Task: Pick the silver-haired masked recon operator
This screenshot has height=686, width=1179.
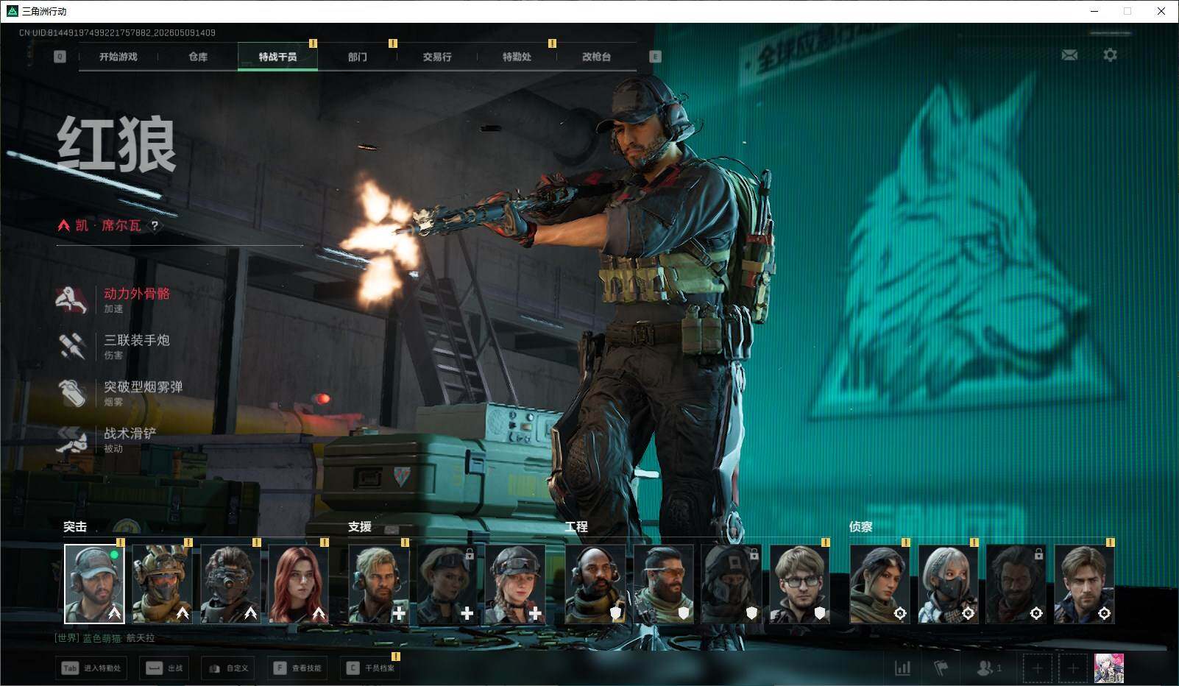Action: (949, 584)
